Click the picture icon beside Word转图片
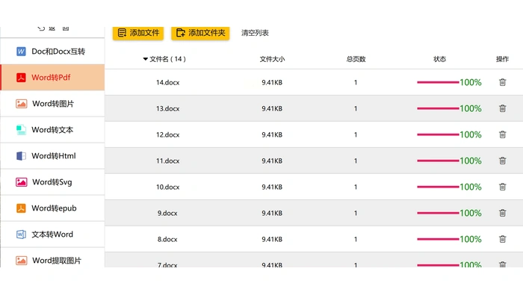 click(22, 104)
